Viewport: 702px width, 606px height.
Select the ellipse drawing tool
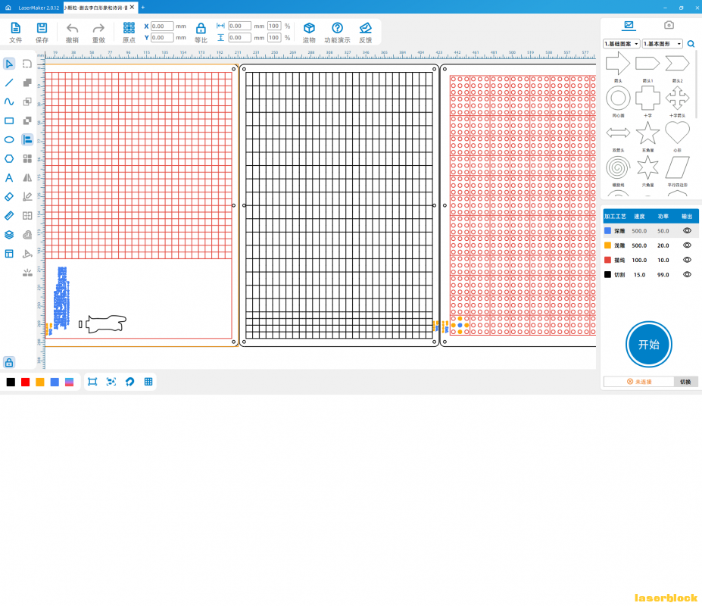9,139
